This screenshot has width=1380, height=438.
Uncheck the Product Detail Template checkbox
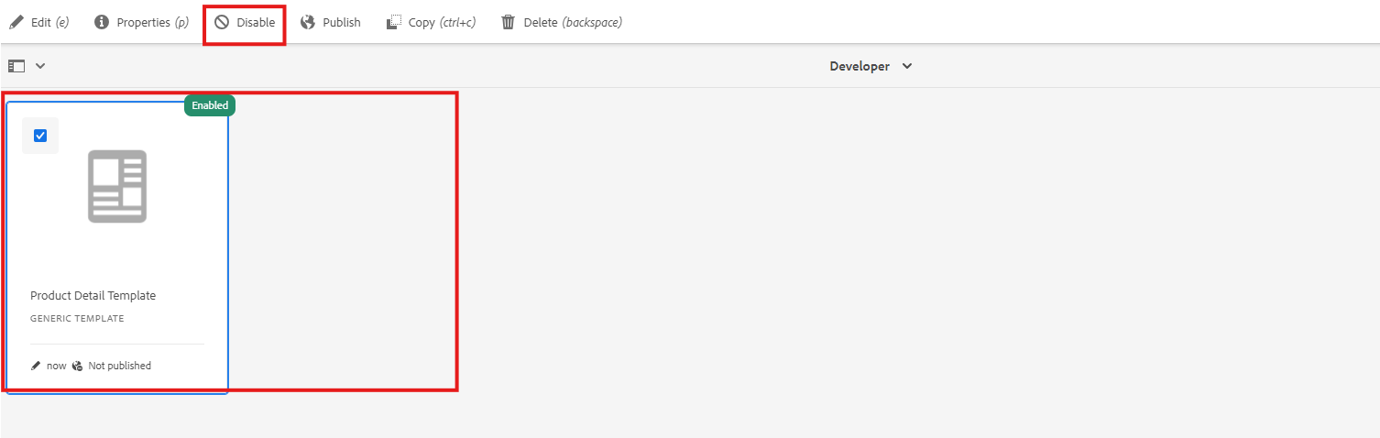pyautogui.click(x=40, y=136)
